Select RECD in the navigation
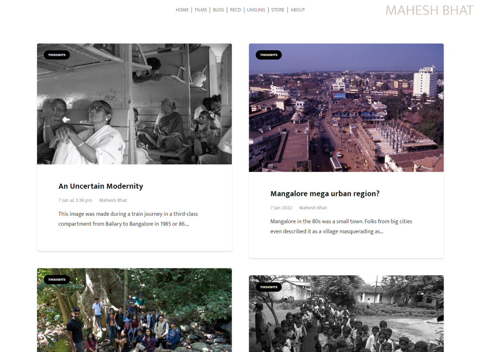Image resolution: width=479 pixels, height=352 pixels. pyautogui.click(x=235, y=10)
